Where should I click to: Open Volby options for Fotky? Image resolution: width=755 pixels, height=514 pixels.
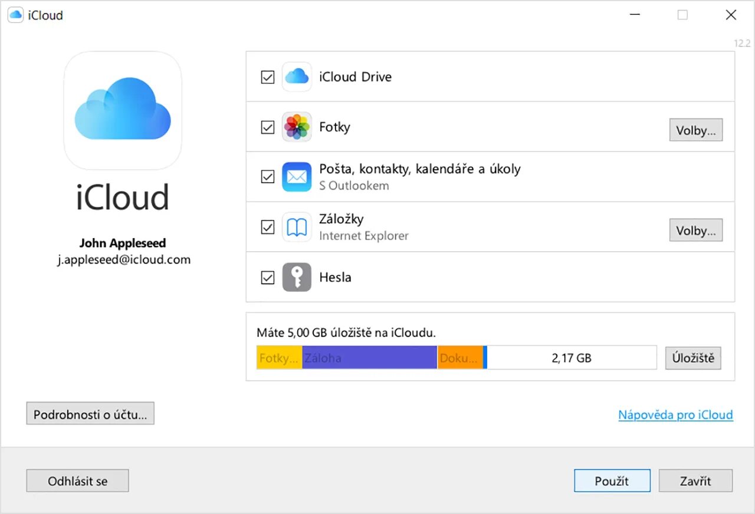click(x=695, y=130)
